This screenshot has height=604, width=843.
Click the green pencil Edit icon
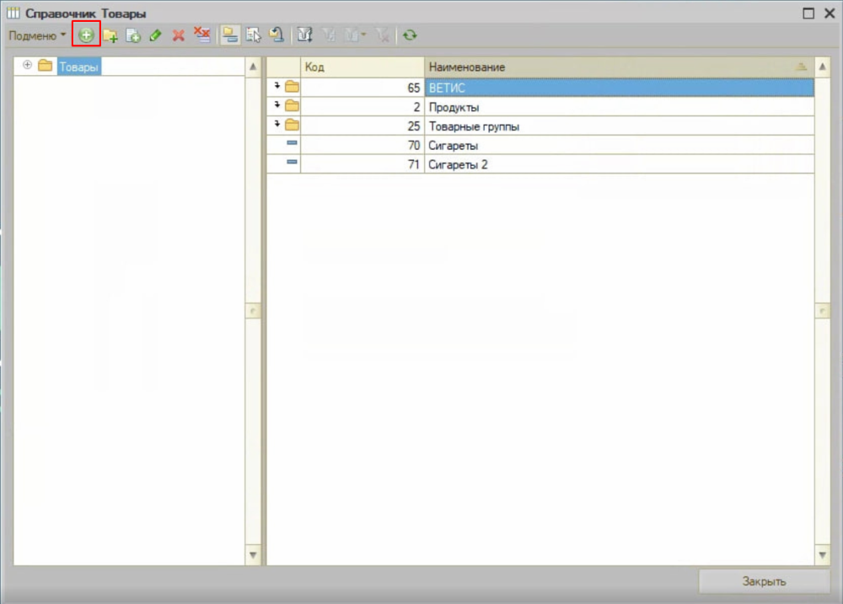tap(155, 35)
